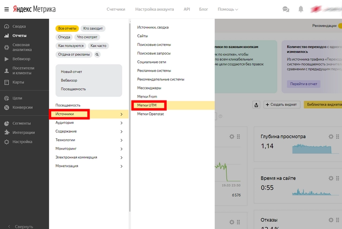This screenshot has height=229, width=342.
Task: Select the Как часто filter chip
Action: [98, 46]
